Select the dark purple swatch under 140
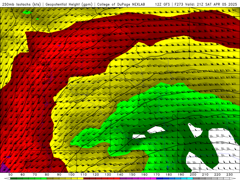 [x=123, y=178]
